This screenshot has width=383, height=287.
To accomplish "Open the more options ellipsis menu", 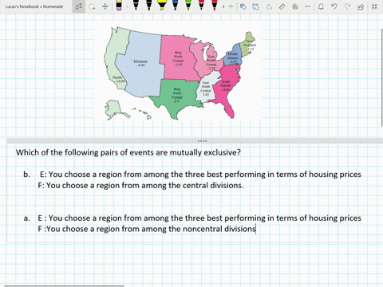I will [x=308, y=6].
